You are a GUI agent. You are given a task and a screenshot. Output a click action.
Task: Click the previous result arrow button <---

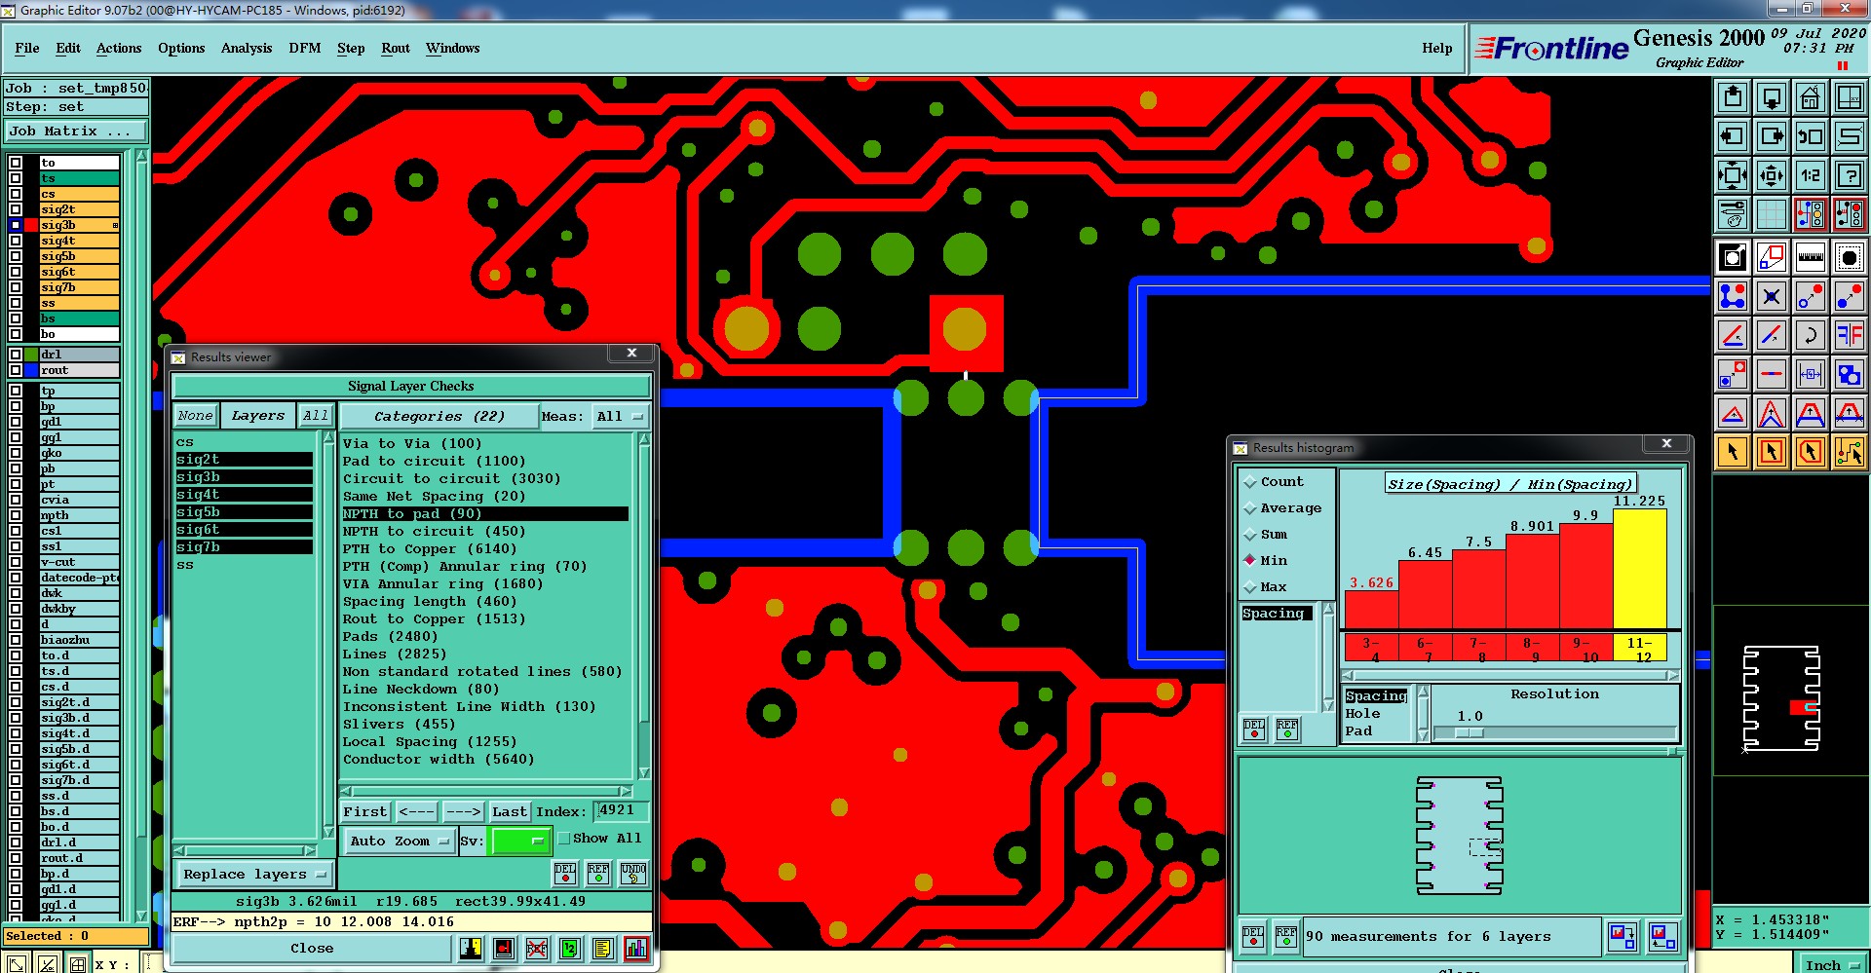pos(416,811)
